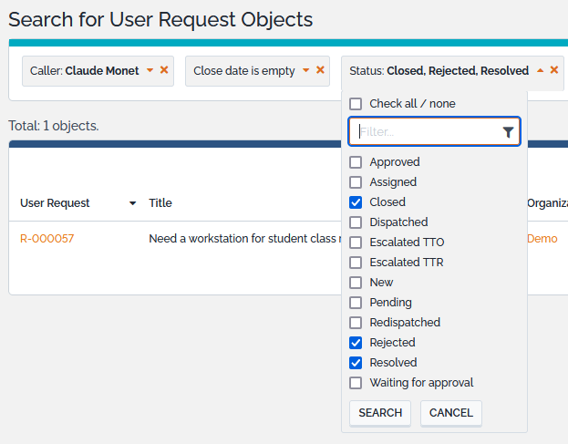Expand the Close date is empty dropdown
This screenshot has width=568, height=444.
(306, 70)
